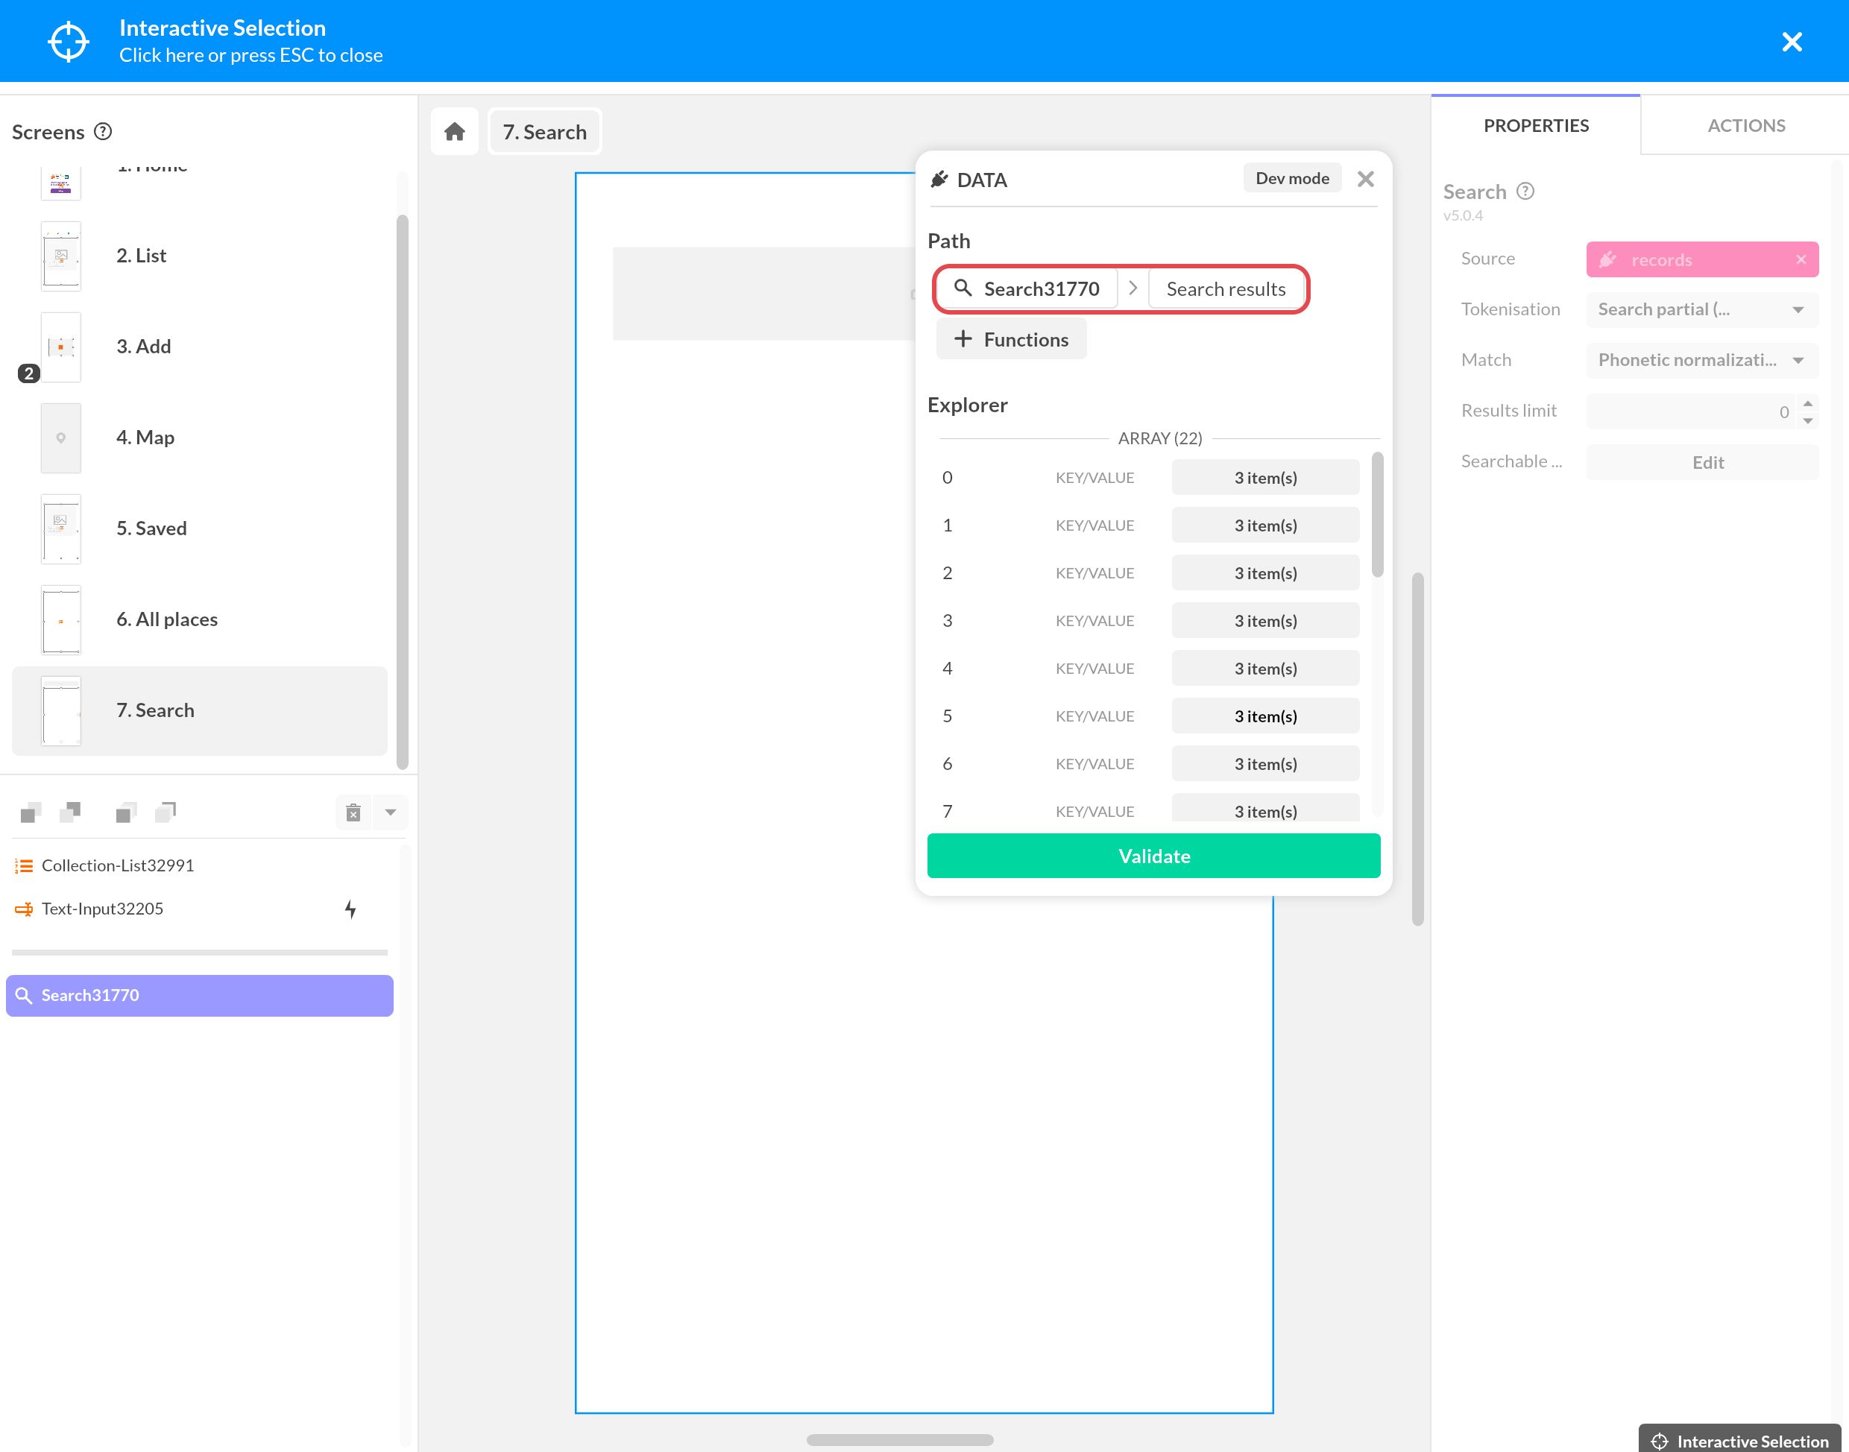
Task: Click the home icon in breadcrumb bar
Action: tap(455, 132)
